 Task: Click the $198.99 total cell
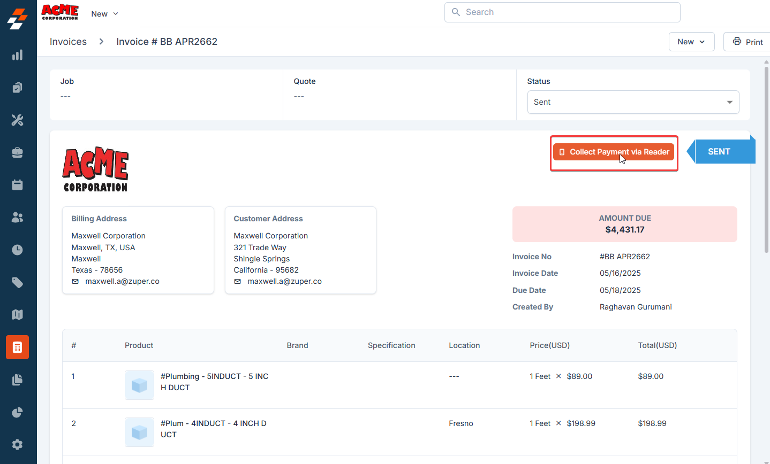tap(652, 423)
